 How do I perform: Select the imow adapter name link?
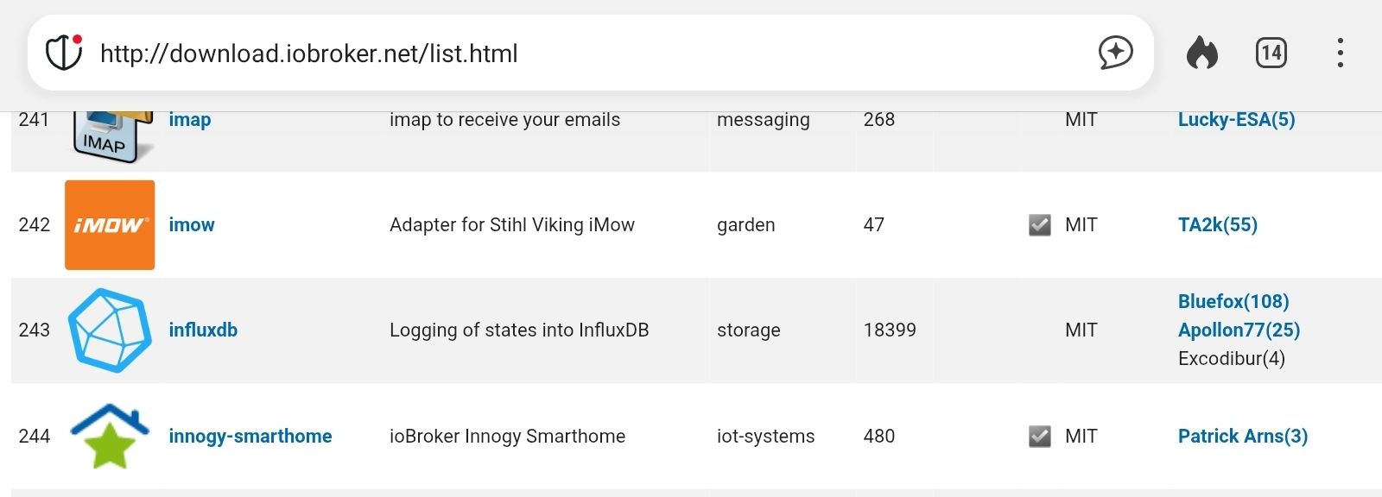[x=192, y=224]
